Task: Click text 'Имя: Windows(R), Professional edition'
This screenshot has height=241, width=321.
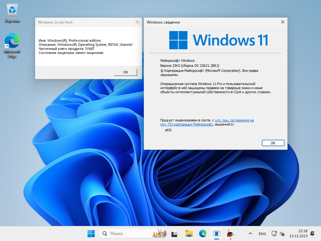Action: pos(70,40)
